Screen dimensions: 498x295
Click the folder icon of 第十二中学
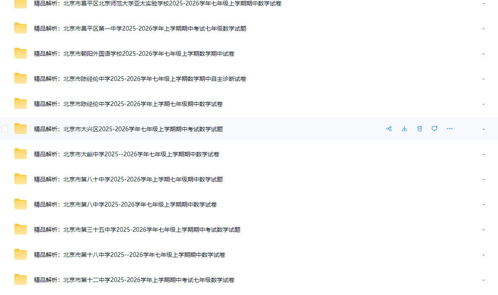21,280
